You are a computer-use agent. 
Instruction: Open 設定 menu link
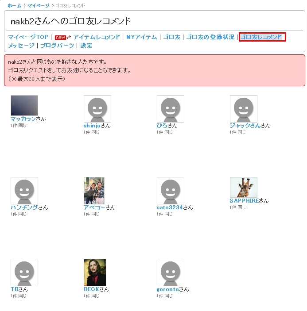pyautogui.click(x=86, y=46)
